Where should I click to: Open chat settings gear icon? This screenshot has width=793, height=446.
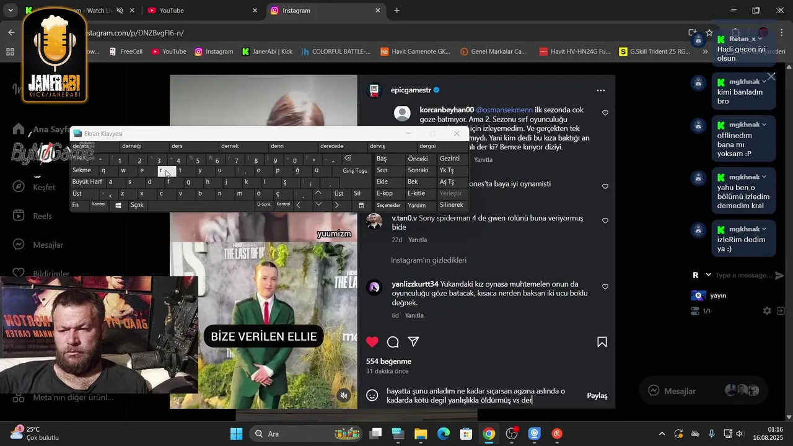coord(767,311)
